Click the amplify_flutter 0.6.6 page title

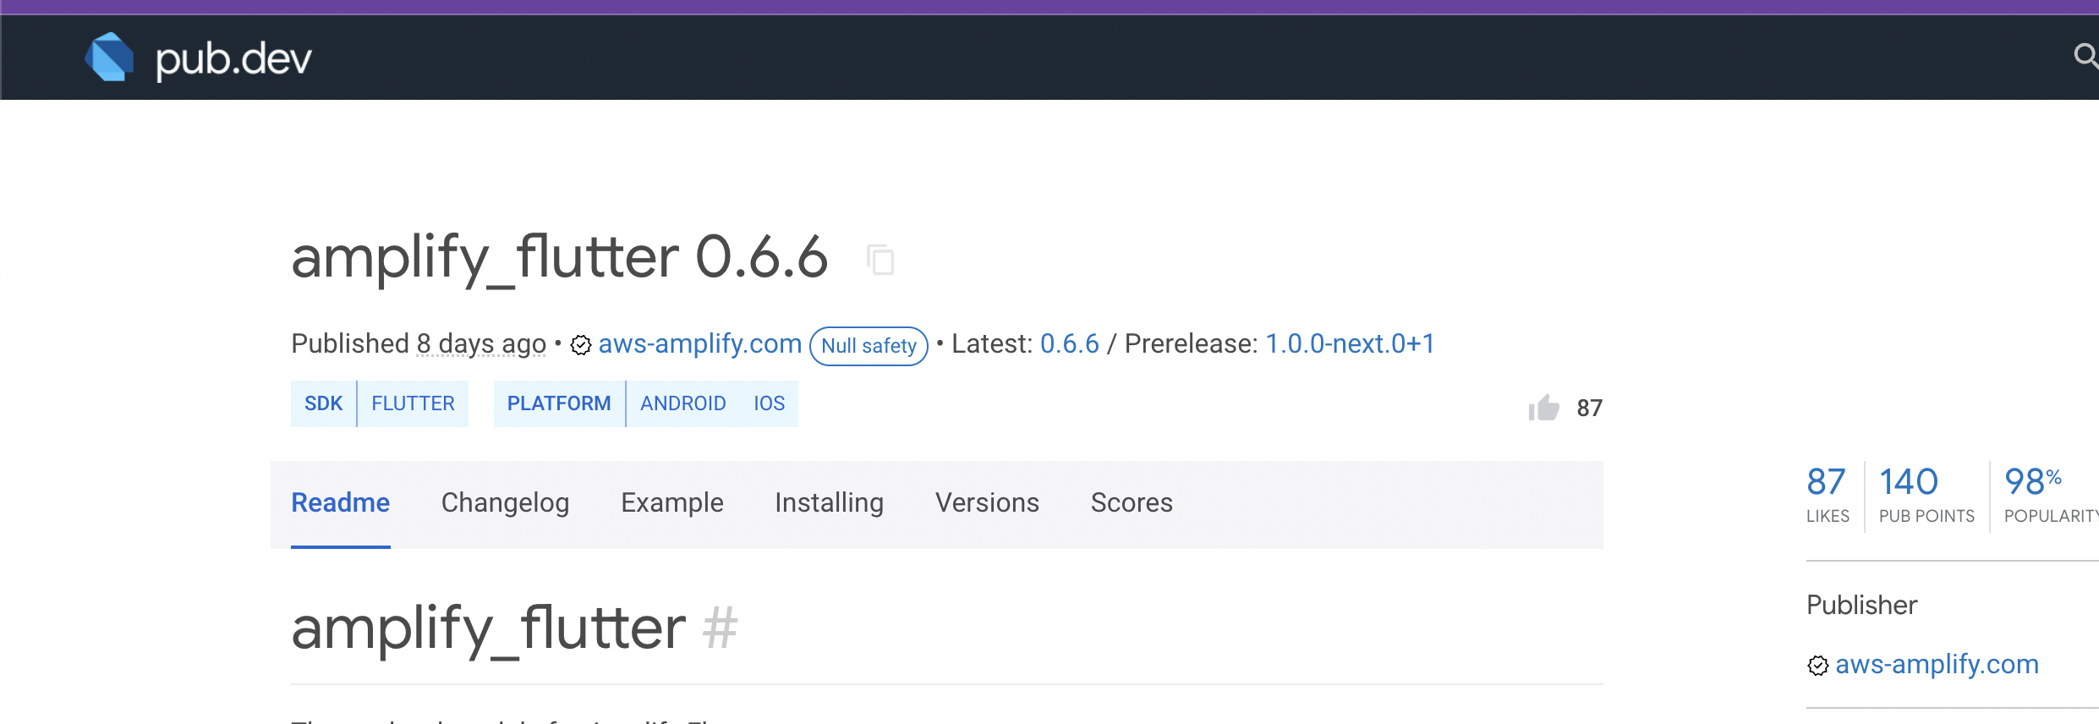(559, 257)
